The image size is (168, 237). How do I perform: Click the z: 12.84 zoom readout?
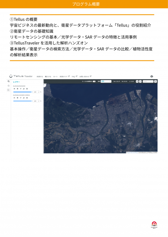[131, 81]
